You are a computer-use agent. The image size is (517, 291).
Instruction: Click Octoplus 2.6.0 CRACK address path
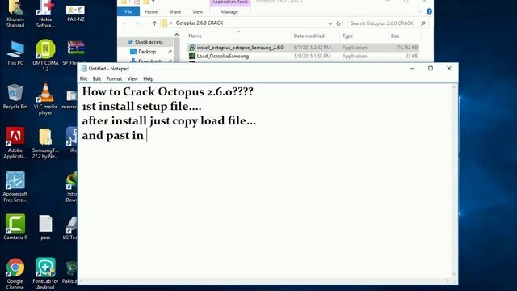pyautogui.click(x=200, y=23)
